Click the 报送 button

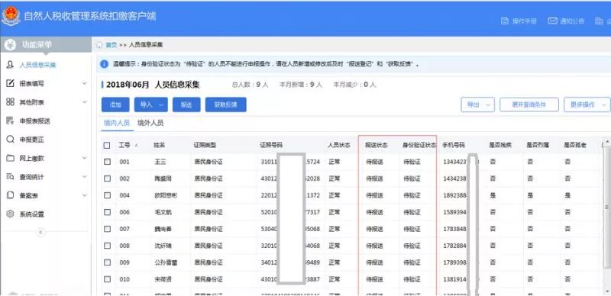coord(186,105)
